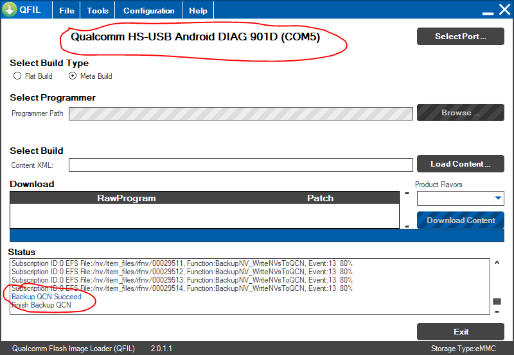The height and width of the screenshot is (355, 514).
Task: Click the disabled Programmer Path field
Action: [240, 114]
